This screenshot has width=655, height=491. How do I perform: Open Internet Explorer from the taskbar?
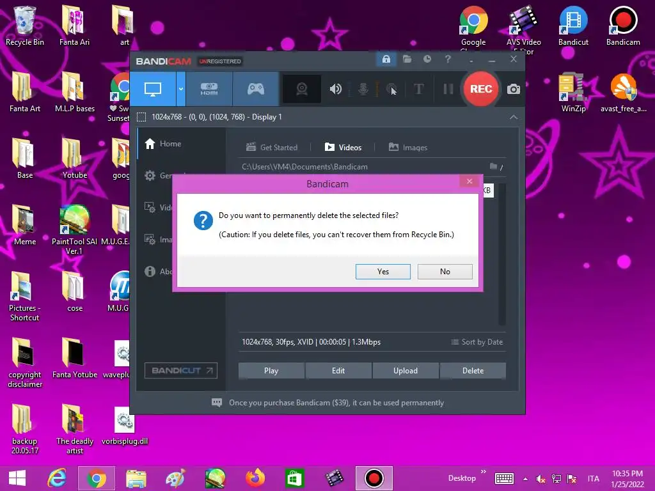pos(57,478)
